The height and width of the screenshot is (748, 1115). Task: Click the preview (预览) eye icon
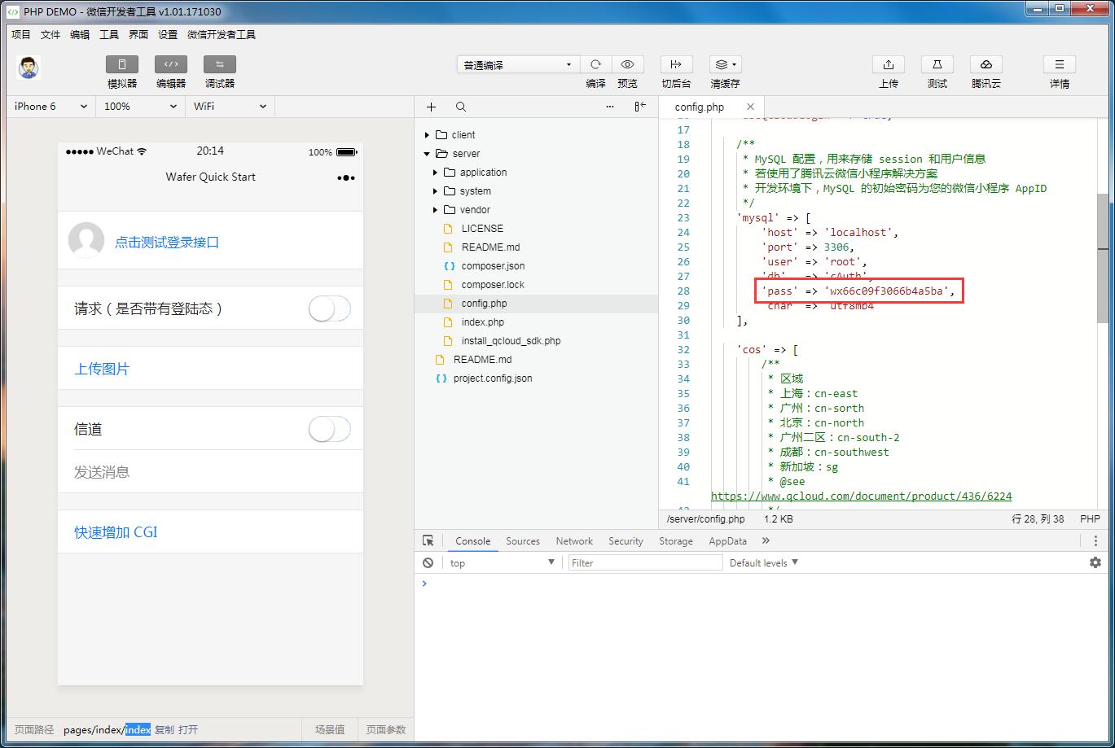pos(627,65)
